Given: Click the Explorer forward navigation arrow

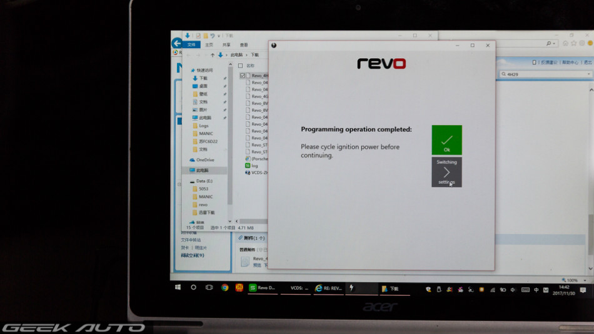Looking at the screenshot, I should click(198, 55).
